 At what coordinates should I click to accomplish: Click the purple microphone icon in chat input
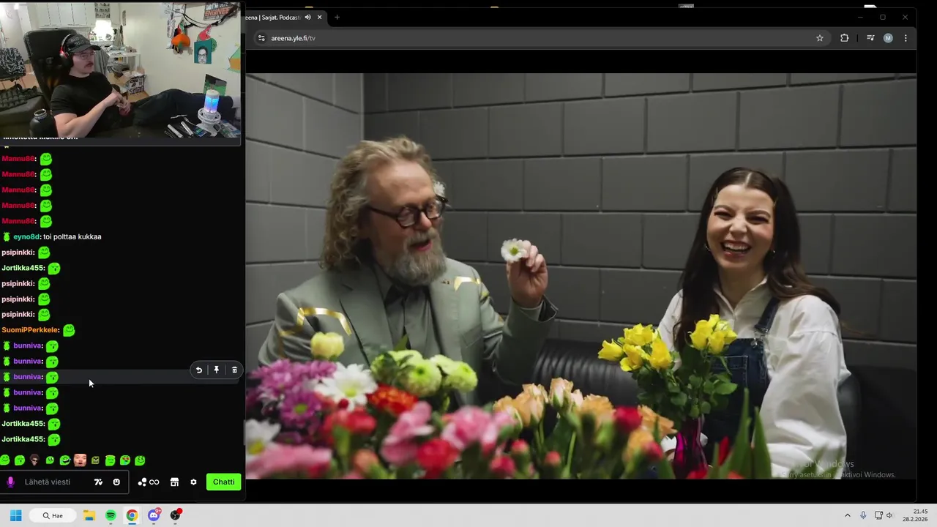pyautogui.click(x=10, y=482)
